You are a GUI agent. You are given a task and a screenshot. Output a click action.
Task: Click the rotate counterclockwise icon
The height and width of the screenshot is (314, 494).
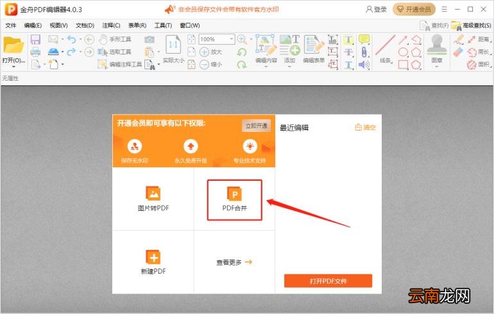tap(242, 52)
